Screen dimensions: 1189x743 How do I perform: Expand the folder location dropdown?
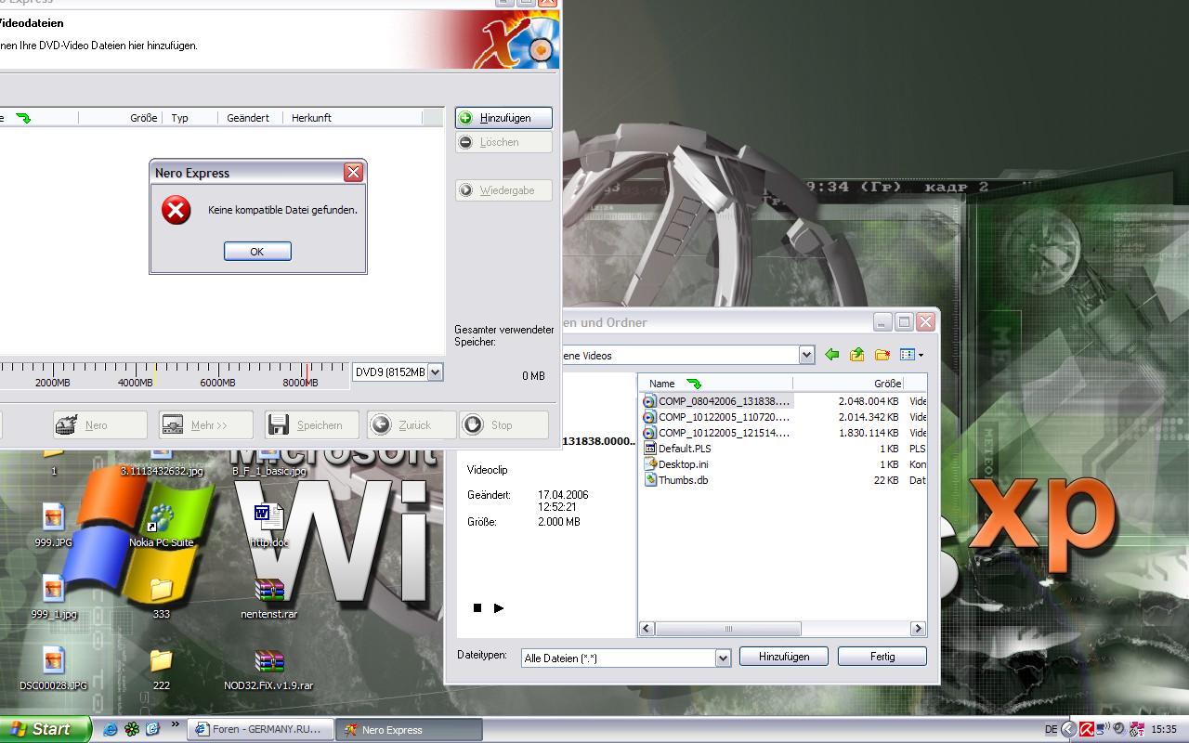pos(806,355)
